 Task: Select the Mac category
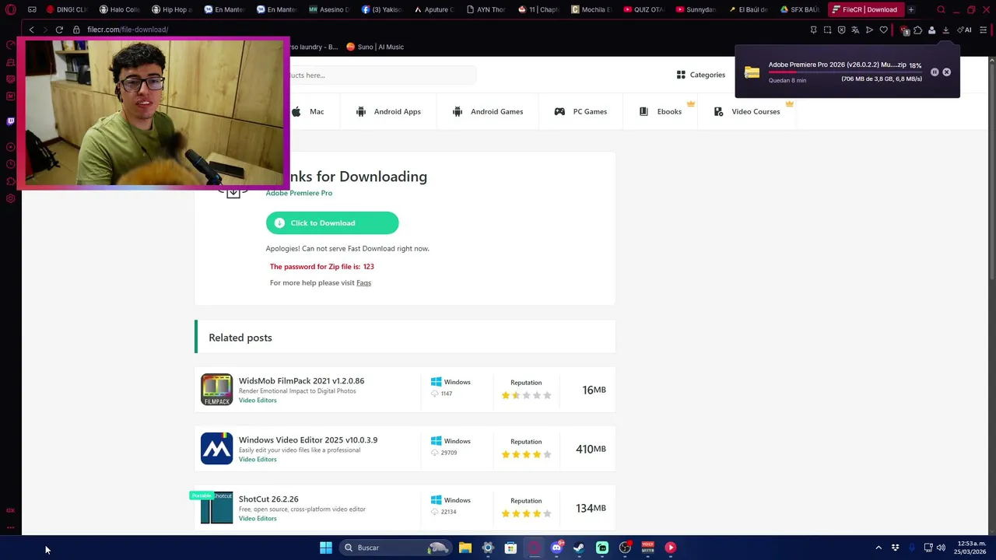coord(309,111)
